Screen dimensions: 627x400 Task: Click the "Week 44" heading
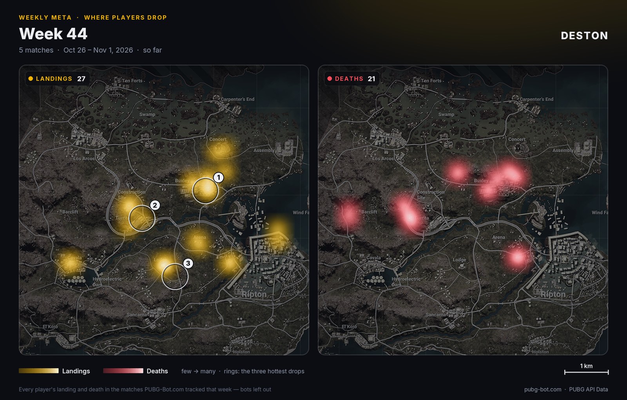tap(53, 34)
